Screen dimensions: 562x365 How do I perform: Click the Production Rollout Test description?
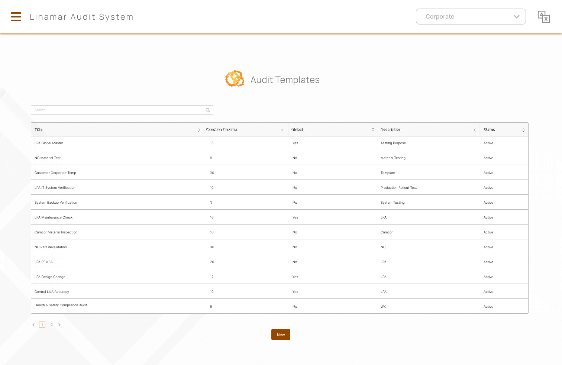(398, 188)
